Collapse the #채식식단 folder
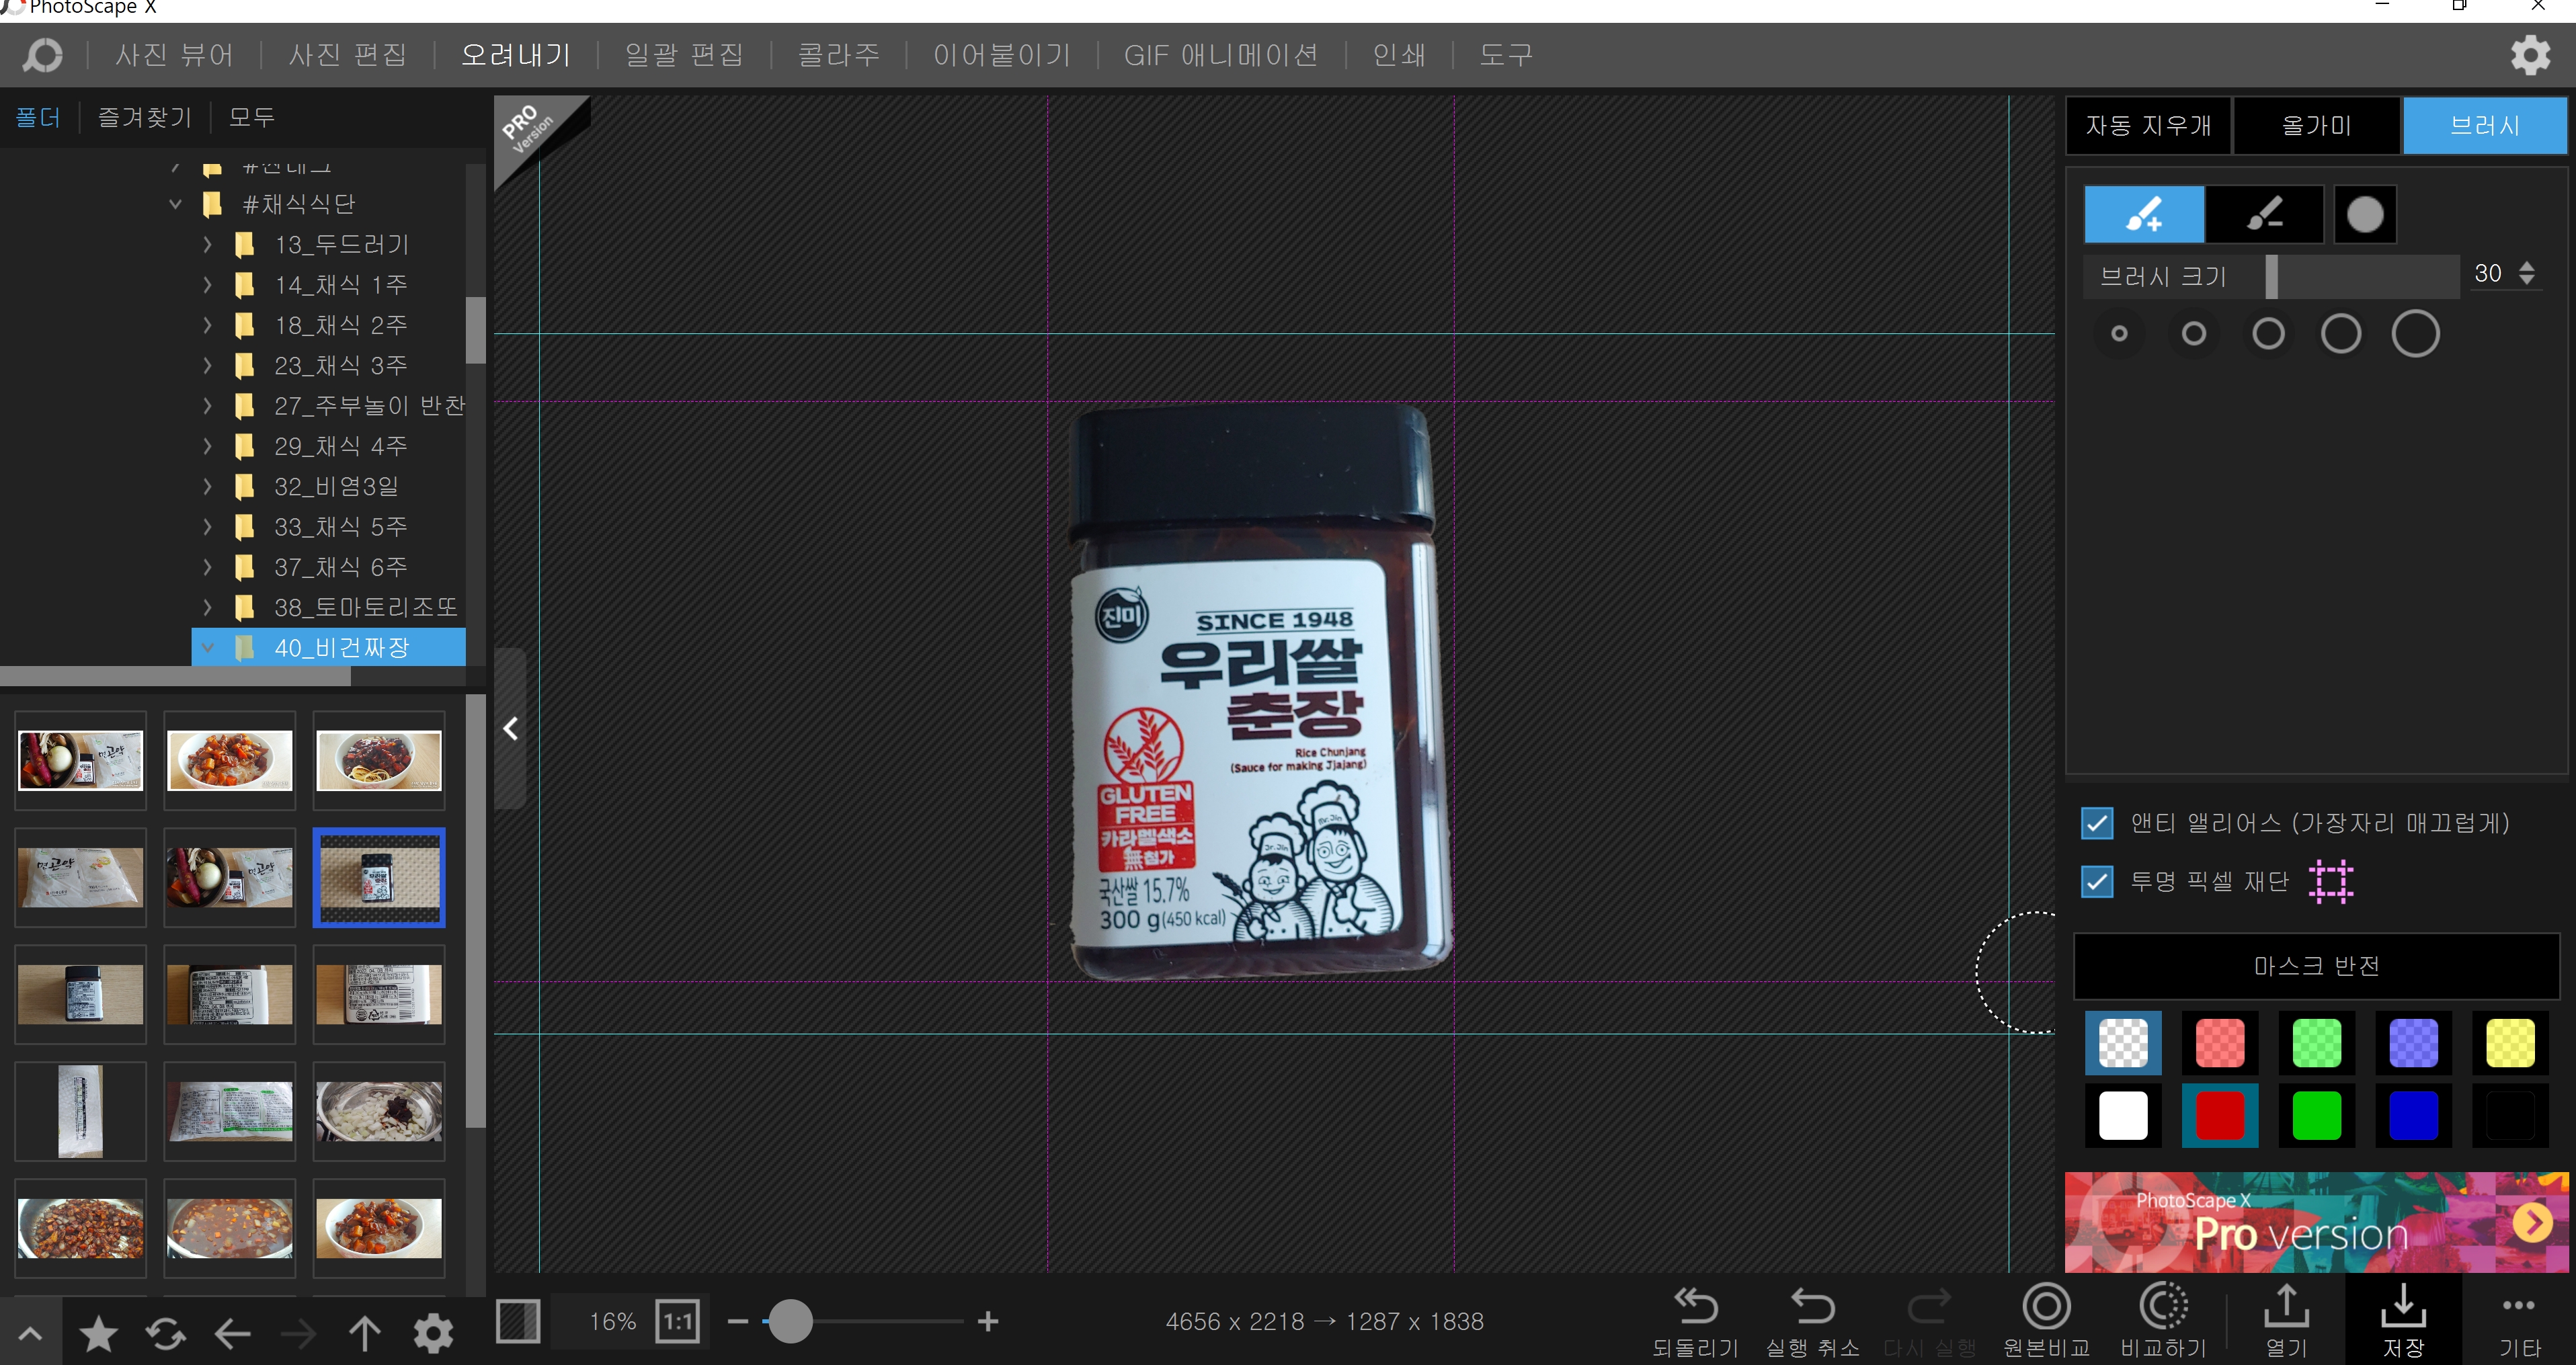Viewport: 2576px width, 1365px height. (x=175, y=204)
